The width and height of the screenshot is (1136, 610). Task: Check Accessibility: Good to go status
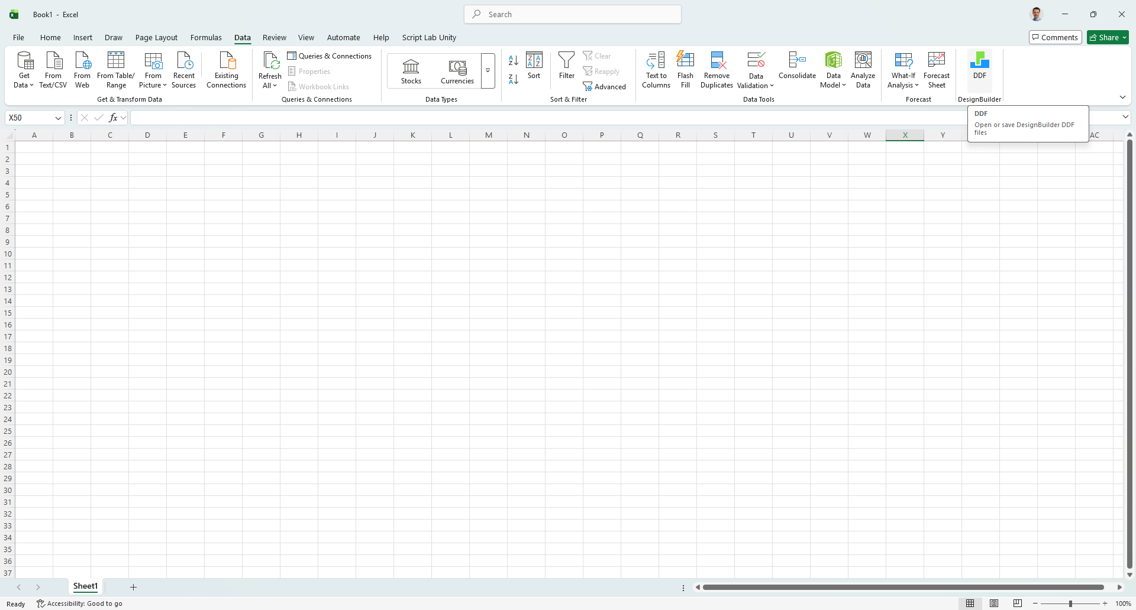tap(80, 603)
